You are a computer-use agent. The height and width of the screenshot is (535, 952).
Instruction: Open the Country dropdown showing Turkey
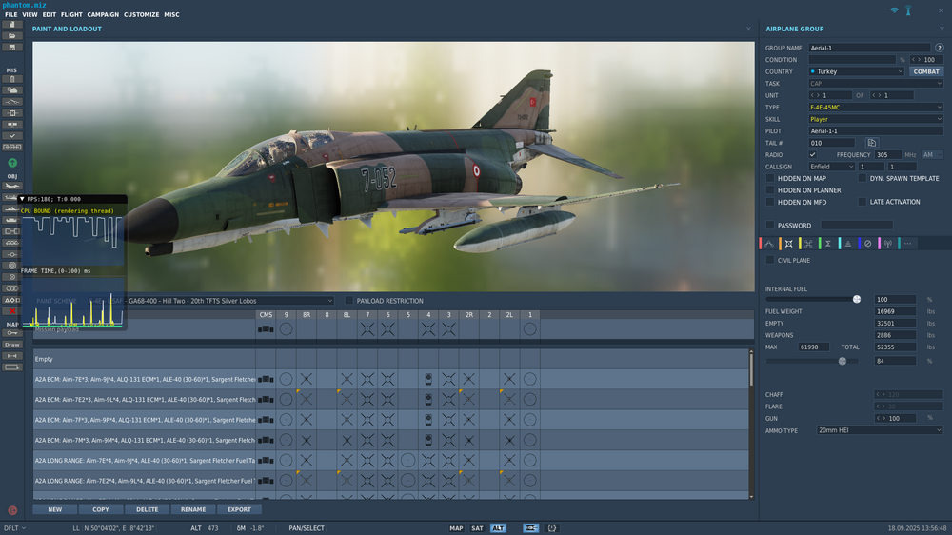pyautogui.click(x=856, y=71)
